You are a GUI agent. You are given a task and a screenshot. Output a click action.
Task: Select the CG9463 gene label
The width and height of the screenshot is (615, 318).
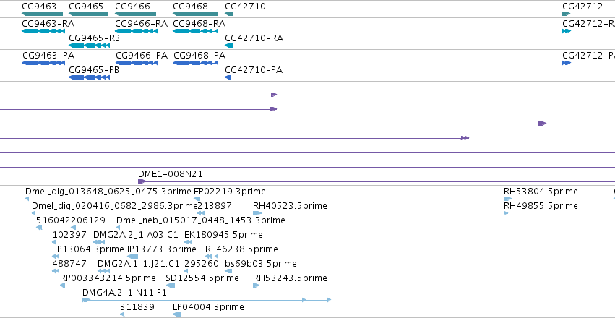39,7
